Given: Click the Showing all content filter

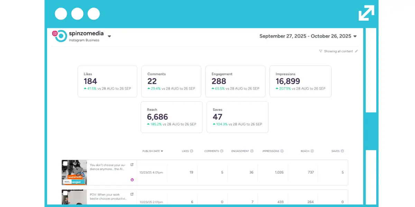Looking at the screenshot, I should click(x=338, y=51).
